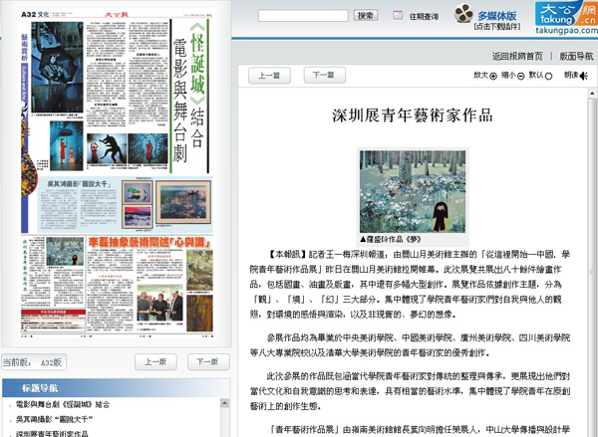The width and height of the screenshot is (598, 437).
Task: Click the 朗读 speaker icon
Action: pos(584,77)
